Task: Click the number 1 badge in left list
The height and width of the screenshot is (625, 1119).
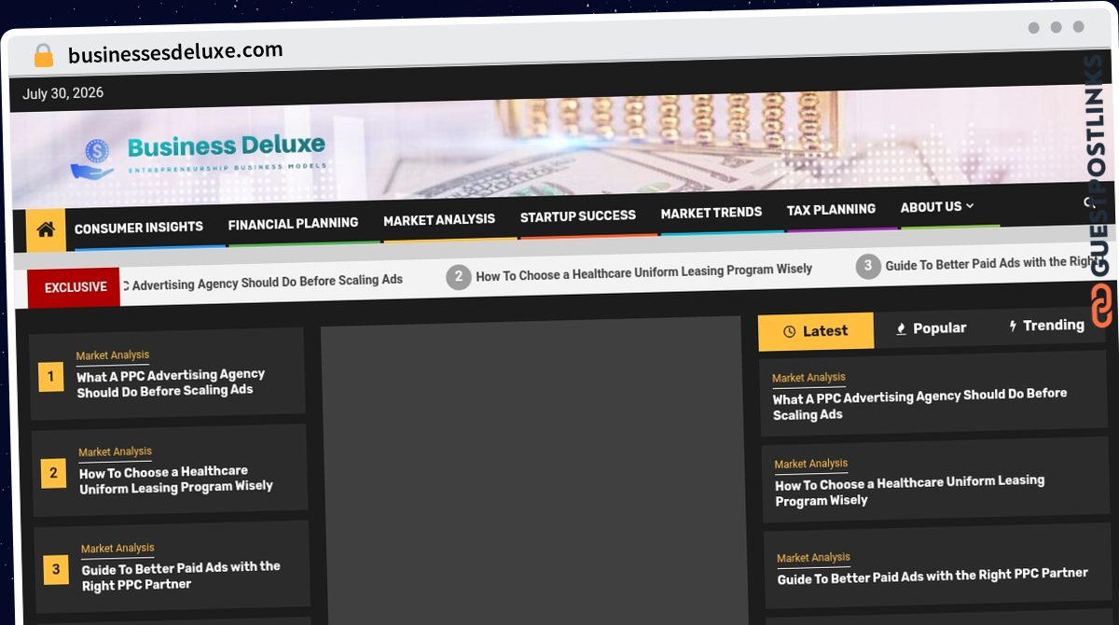Action: (x=50, y=378)
